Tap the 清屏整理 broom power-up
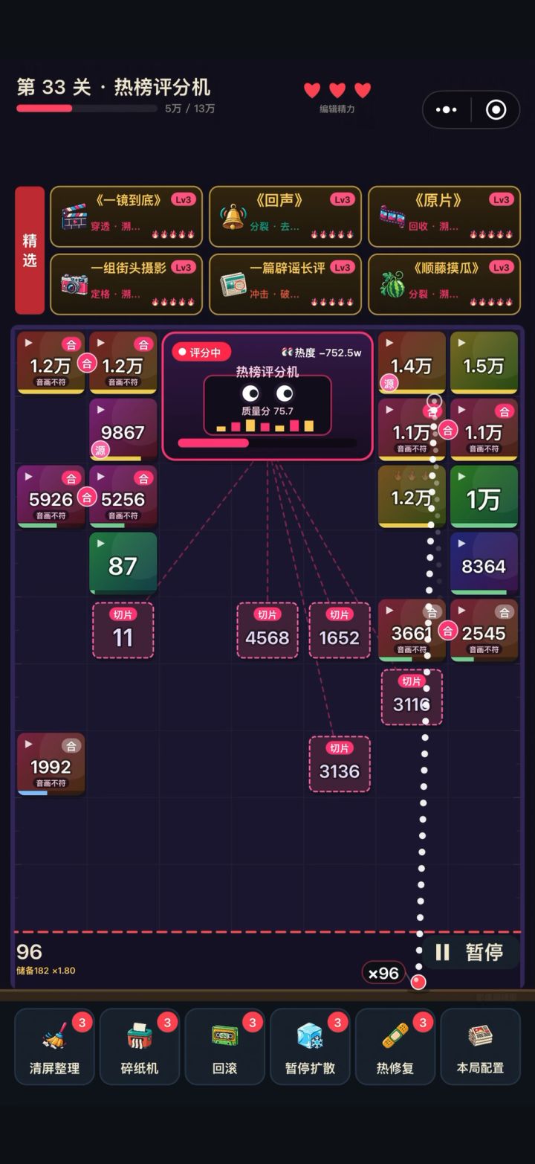This screenshot has height=1164, width=535. [54, 1046]
